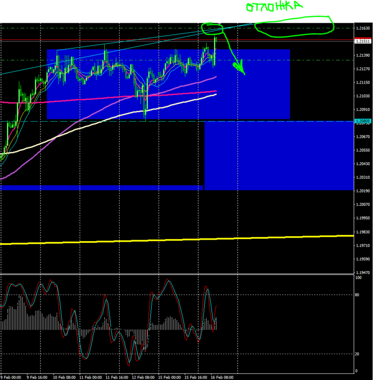The width and height of the screenshot is (373, 380).
Task: Click price scale value 1.21150
Action: pyautogui.click(x=363, y=83)
